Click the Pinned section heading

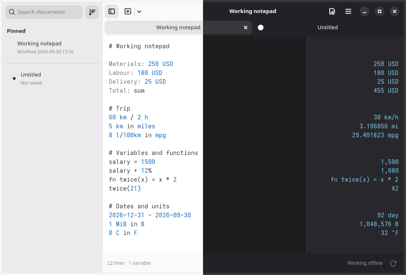click(16, 31)
